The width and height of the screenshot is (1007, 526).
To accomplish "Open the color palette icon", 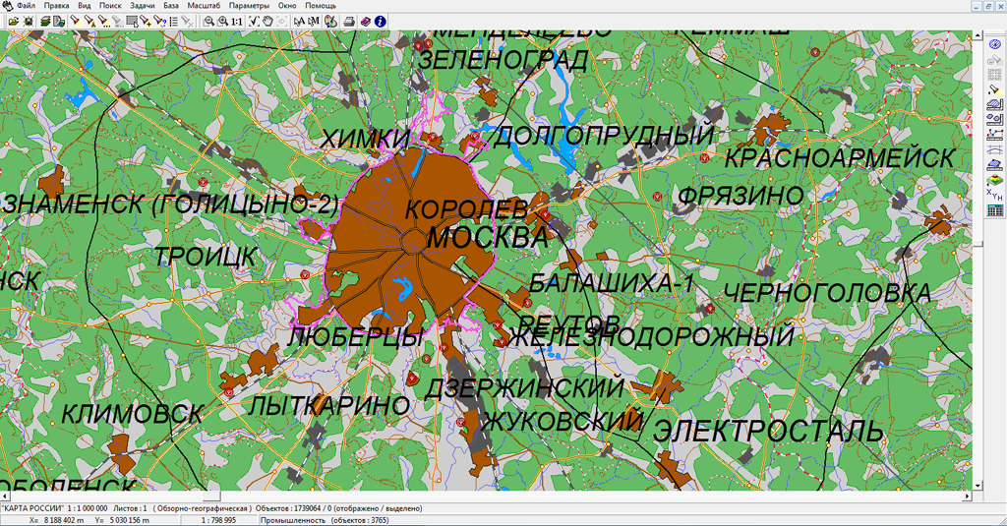I will (x=330, y=22).
